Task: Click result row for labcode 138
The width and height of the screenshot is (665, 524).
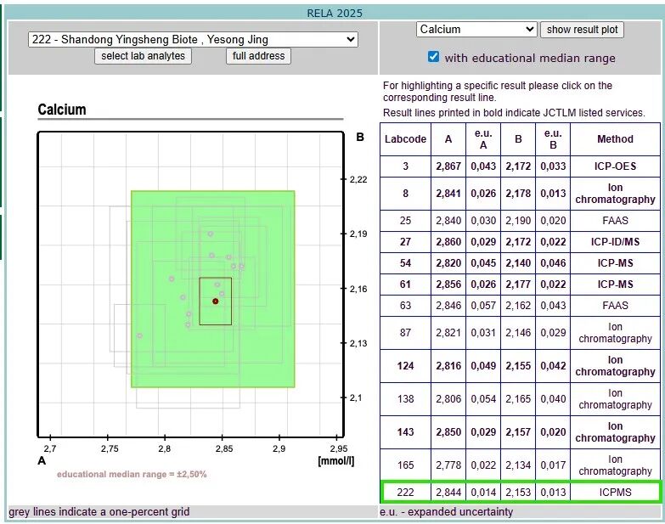Action: click(x=520, y=398)
